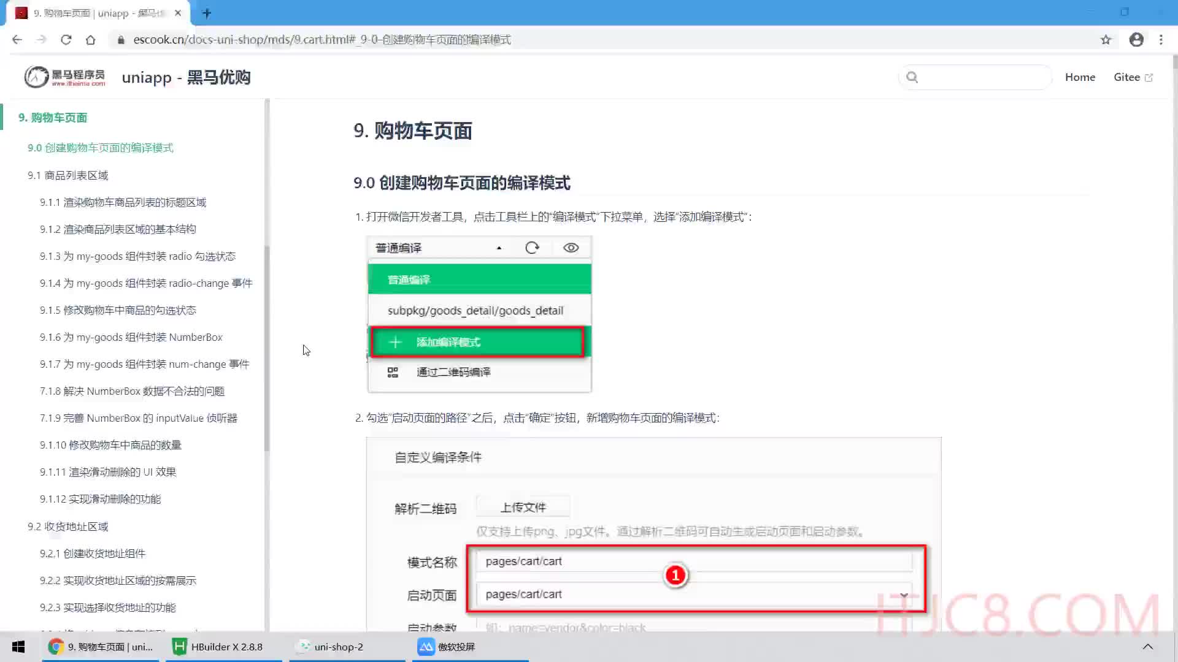The height and width of the screenshot is (662, 1178).
Task: Open sidebar item 9.1.3 radio 勾选状态
Action: click(137, 256)
